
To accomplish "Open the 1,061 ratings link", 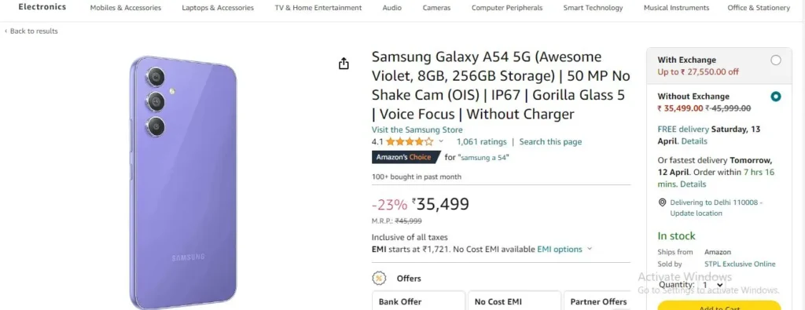I will [x=482, y=142].
